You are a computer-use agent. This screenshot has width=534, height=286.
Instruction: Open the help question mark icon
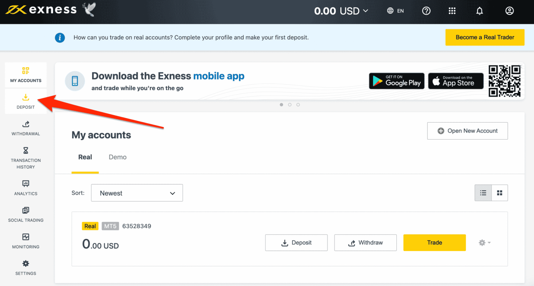(426, 11)
